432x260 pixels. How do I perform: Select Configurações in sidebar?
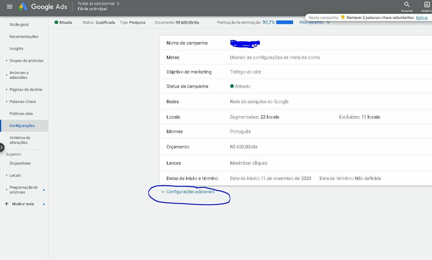tap(24, 125)
